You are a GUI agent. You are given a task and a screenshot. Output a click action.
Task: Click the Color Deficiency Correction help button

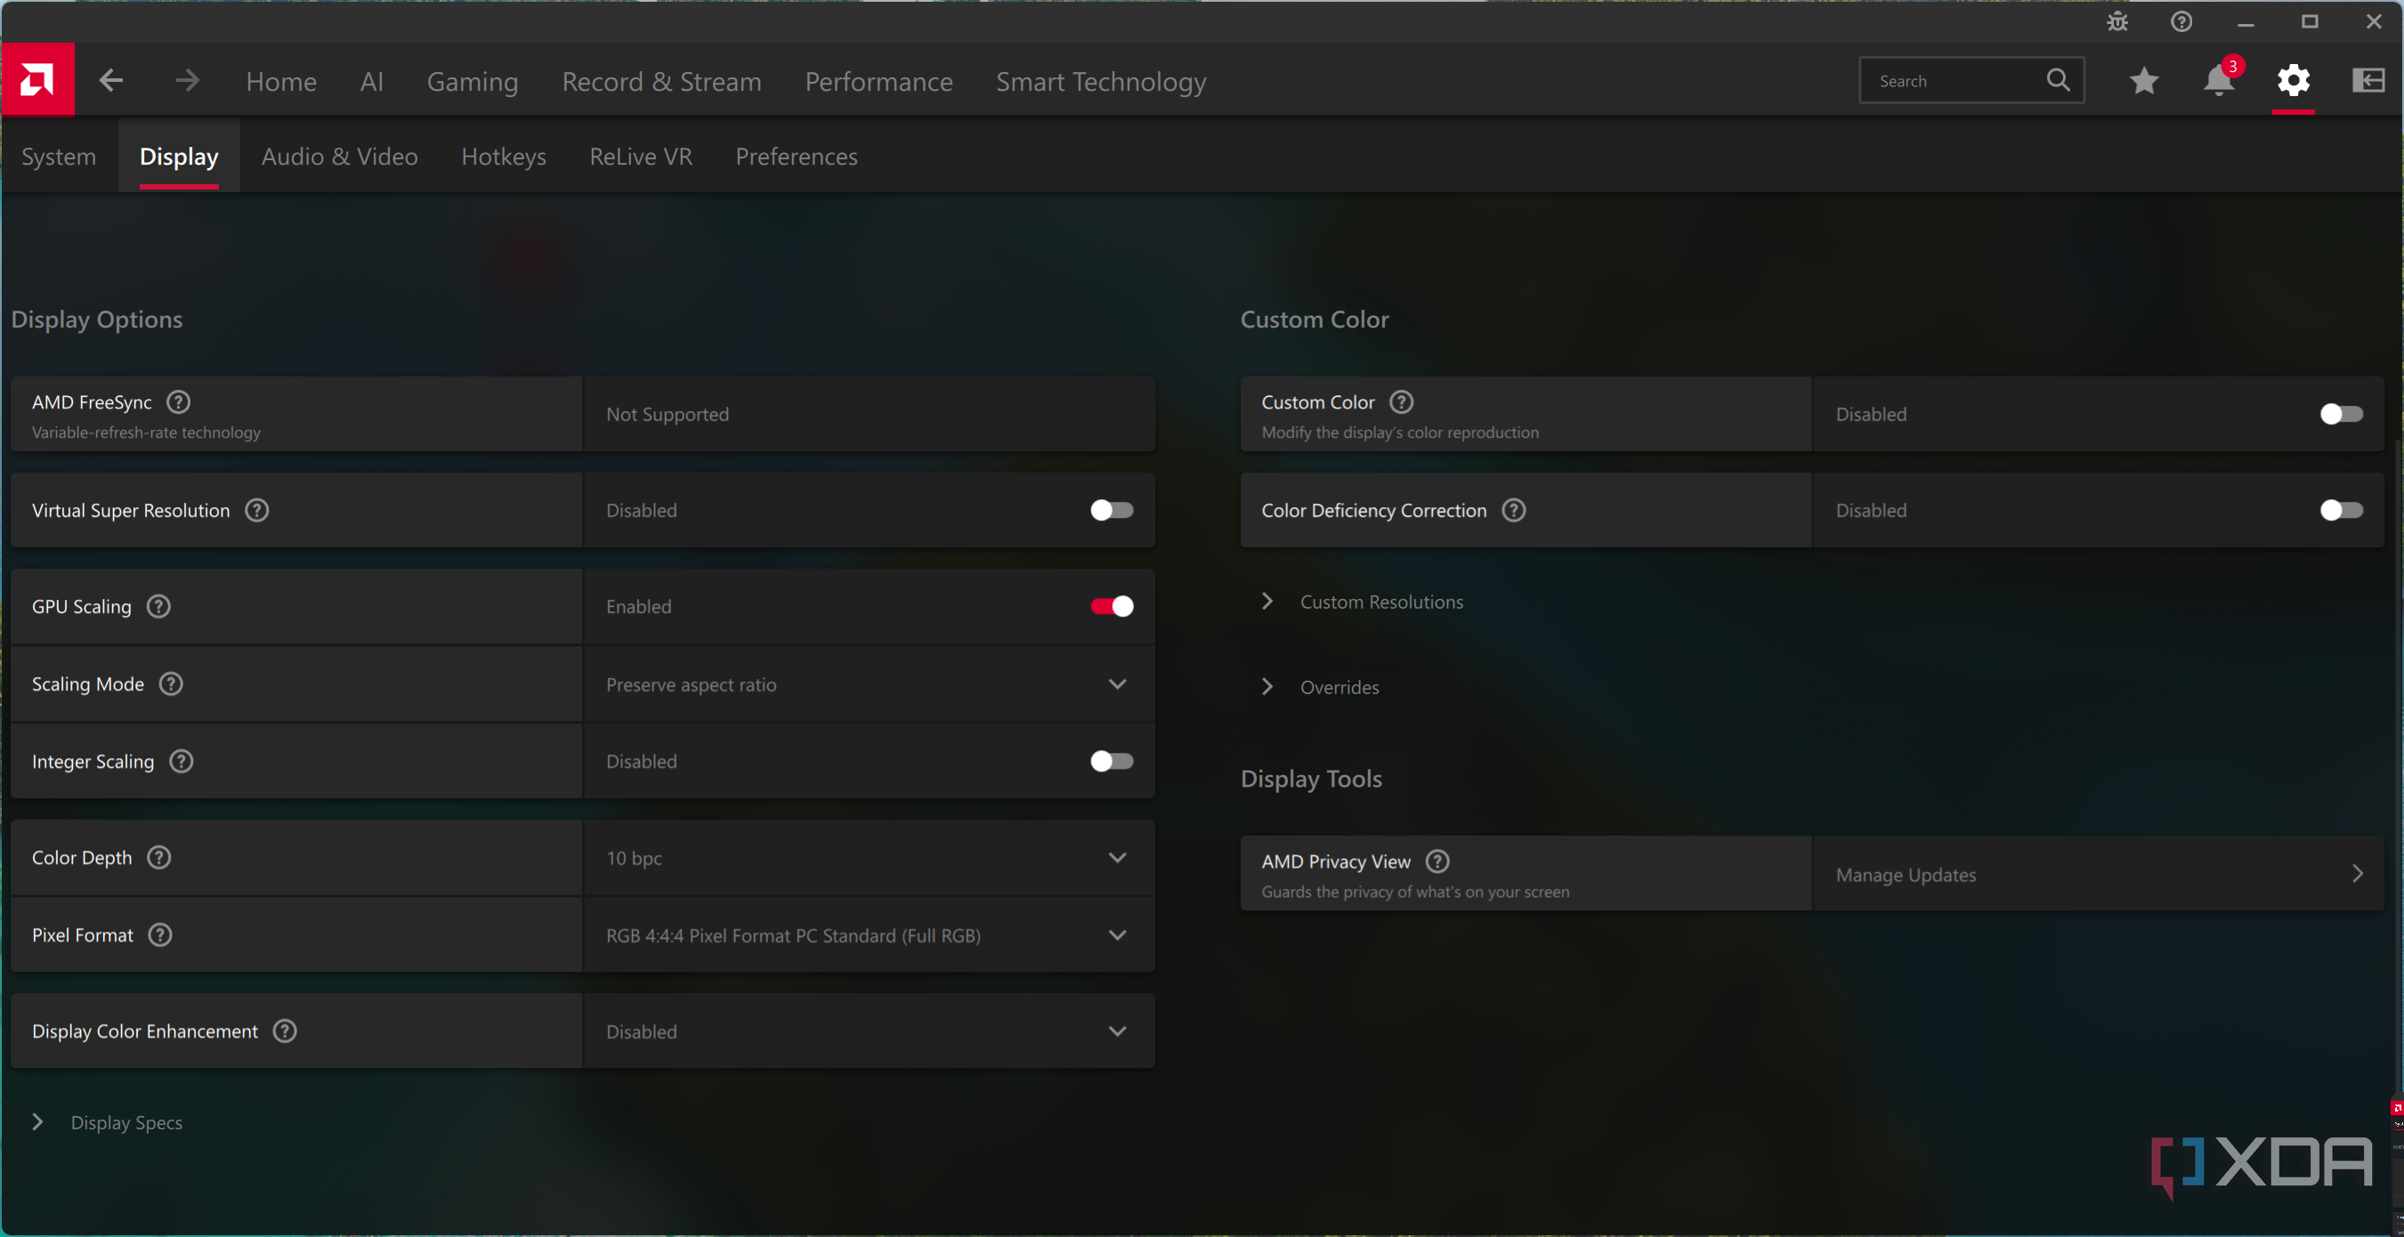click(x=1514, y=509)
